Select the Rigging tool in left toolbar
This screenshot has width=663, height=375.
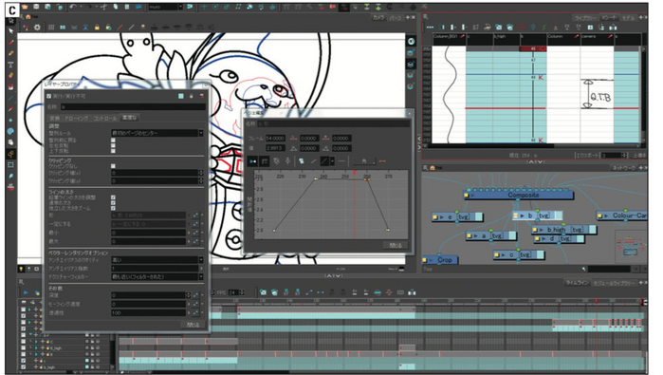11,154
